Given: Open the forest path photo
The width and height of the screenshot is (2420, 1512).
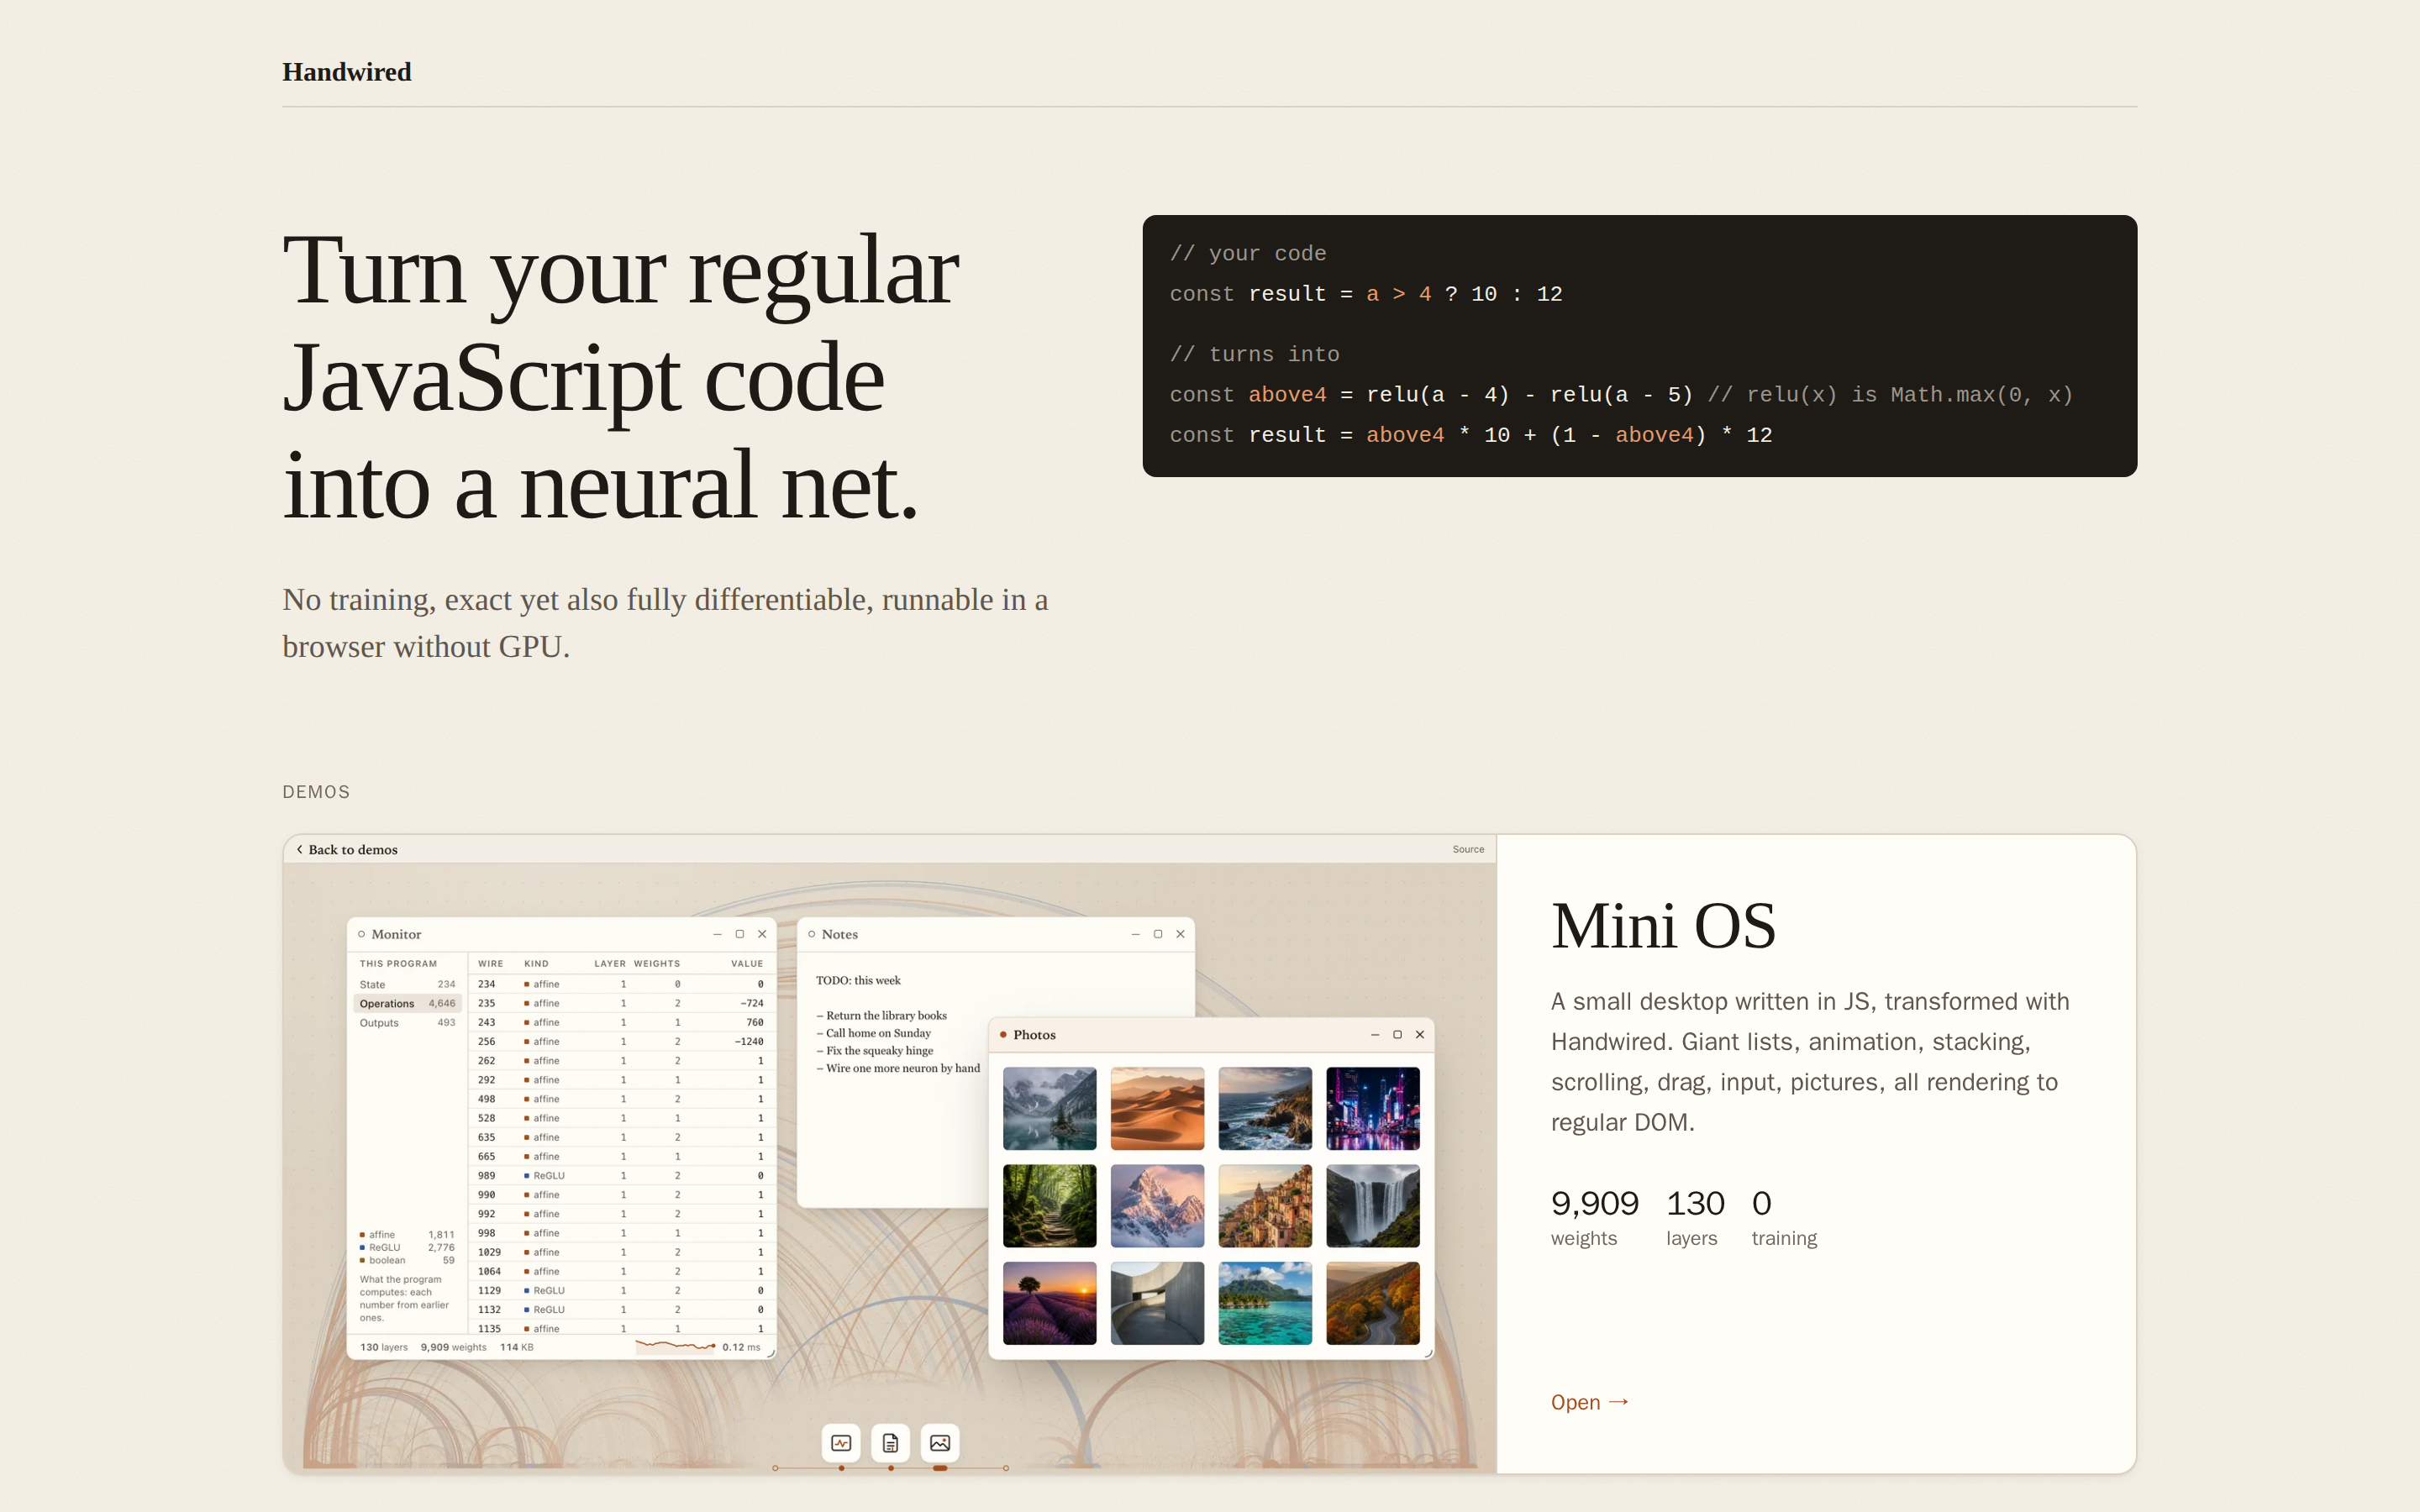Looking at the screenshot, I should (x=1049, y=1206).
